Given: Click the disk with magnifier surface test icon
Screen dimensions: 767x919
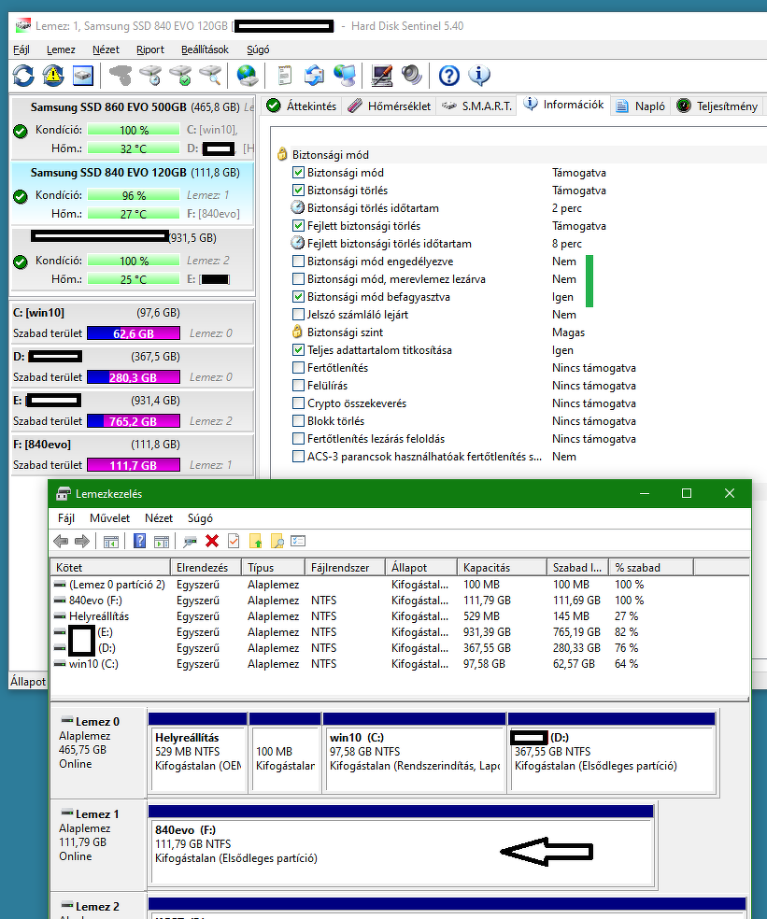Looking at the screenshot, I should pyautogui.click(x=210, y=76).
